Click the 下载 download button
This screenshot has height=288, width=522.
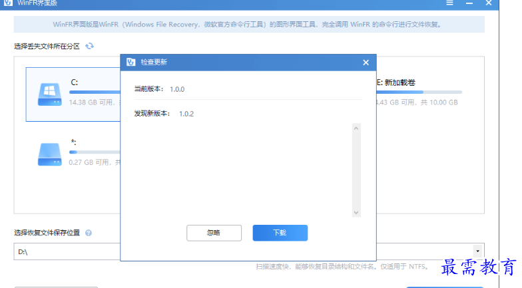[280, 233]
